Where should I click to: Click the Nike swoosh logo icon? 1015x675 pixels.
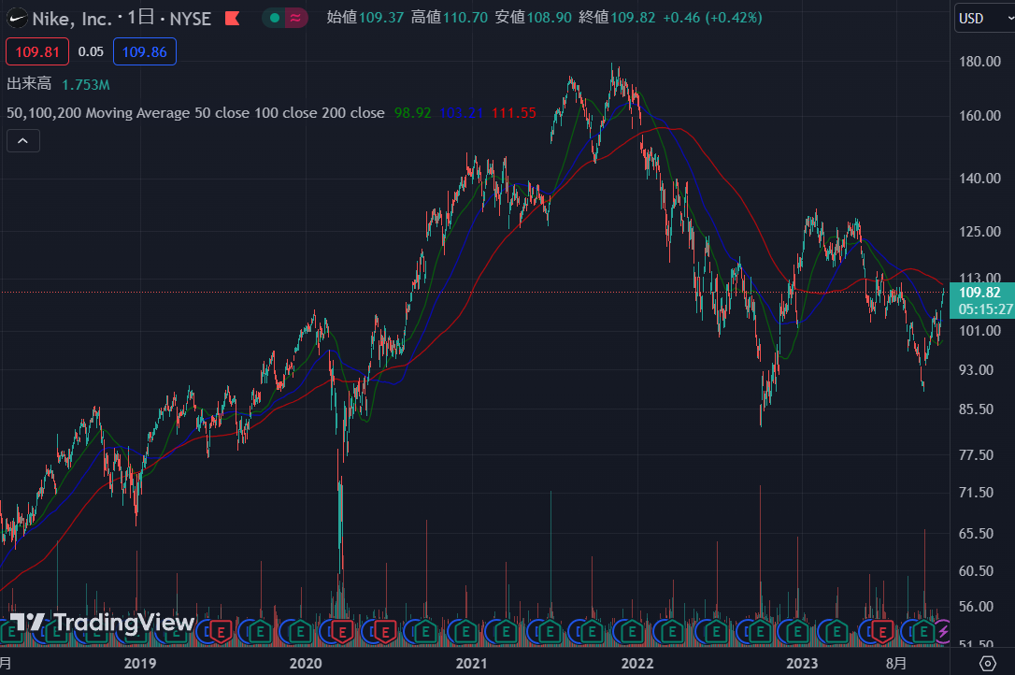click(17, 18)
